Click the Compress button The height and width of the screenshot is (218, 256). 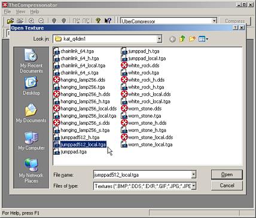click(x=234, y=21)
